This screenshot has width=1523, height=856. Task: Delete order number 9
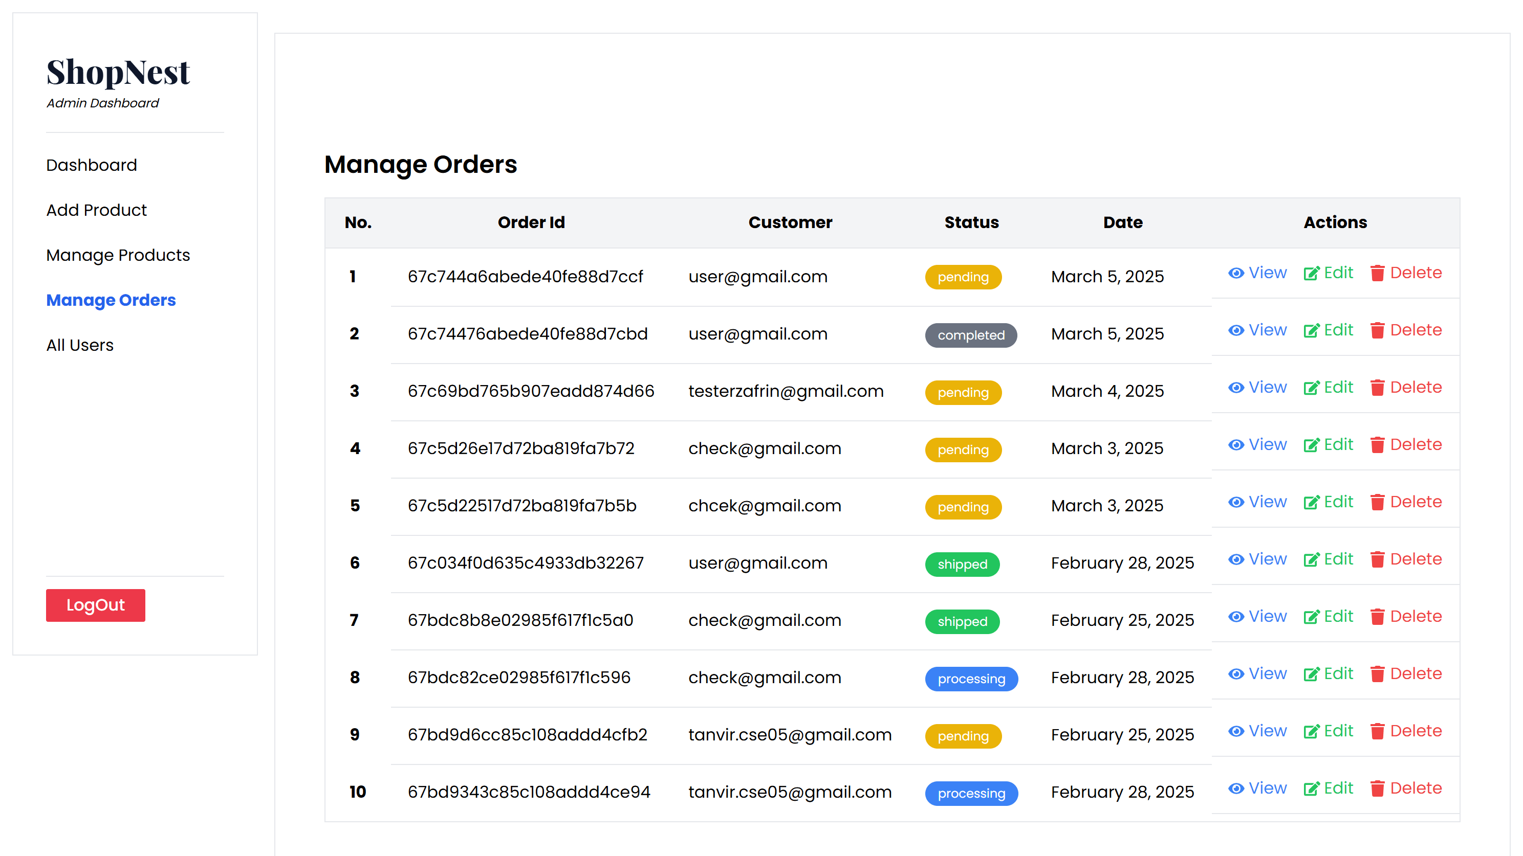tap(1406, 731)
